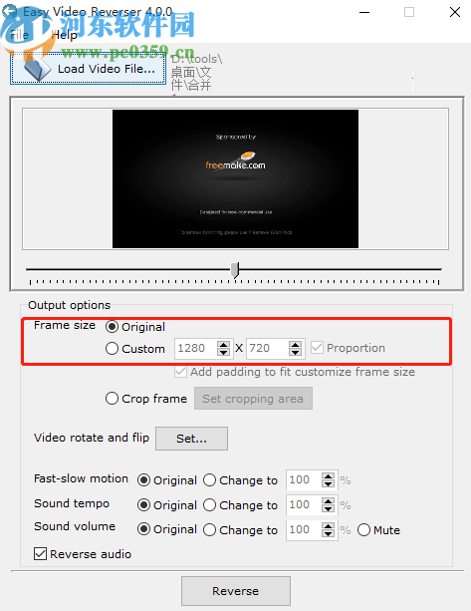The image size is (471, 611).
Task: Click the Load Video File button
Action: (x=88, y=69)
